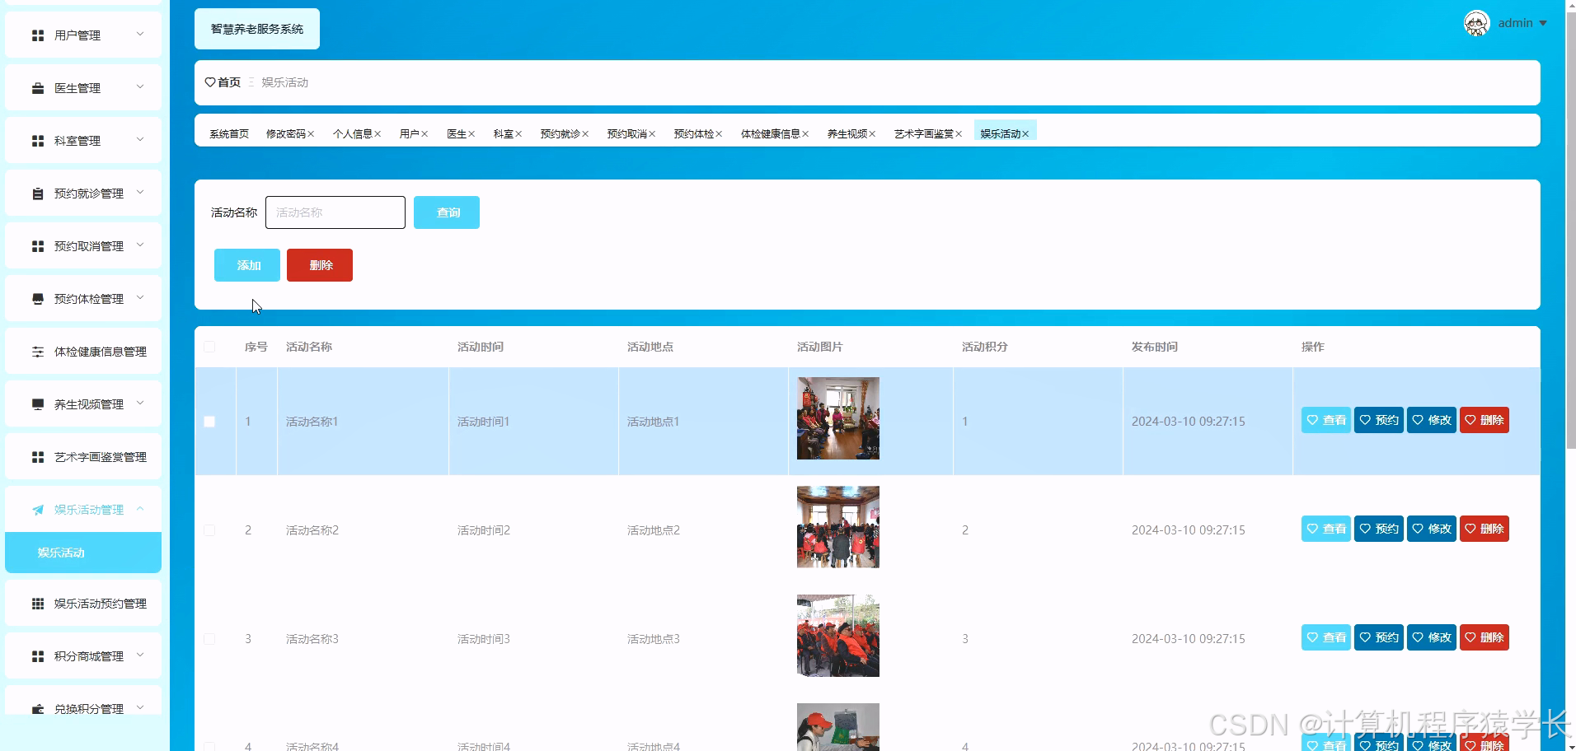The height and width of the screenshot is (751, 1576).
Task: Expand the 预约就诊管理 menu chevron
Action: [140, 192]
